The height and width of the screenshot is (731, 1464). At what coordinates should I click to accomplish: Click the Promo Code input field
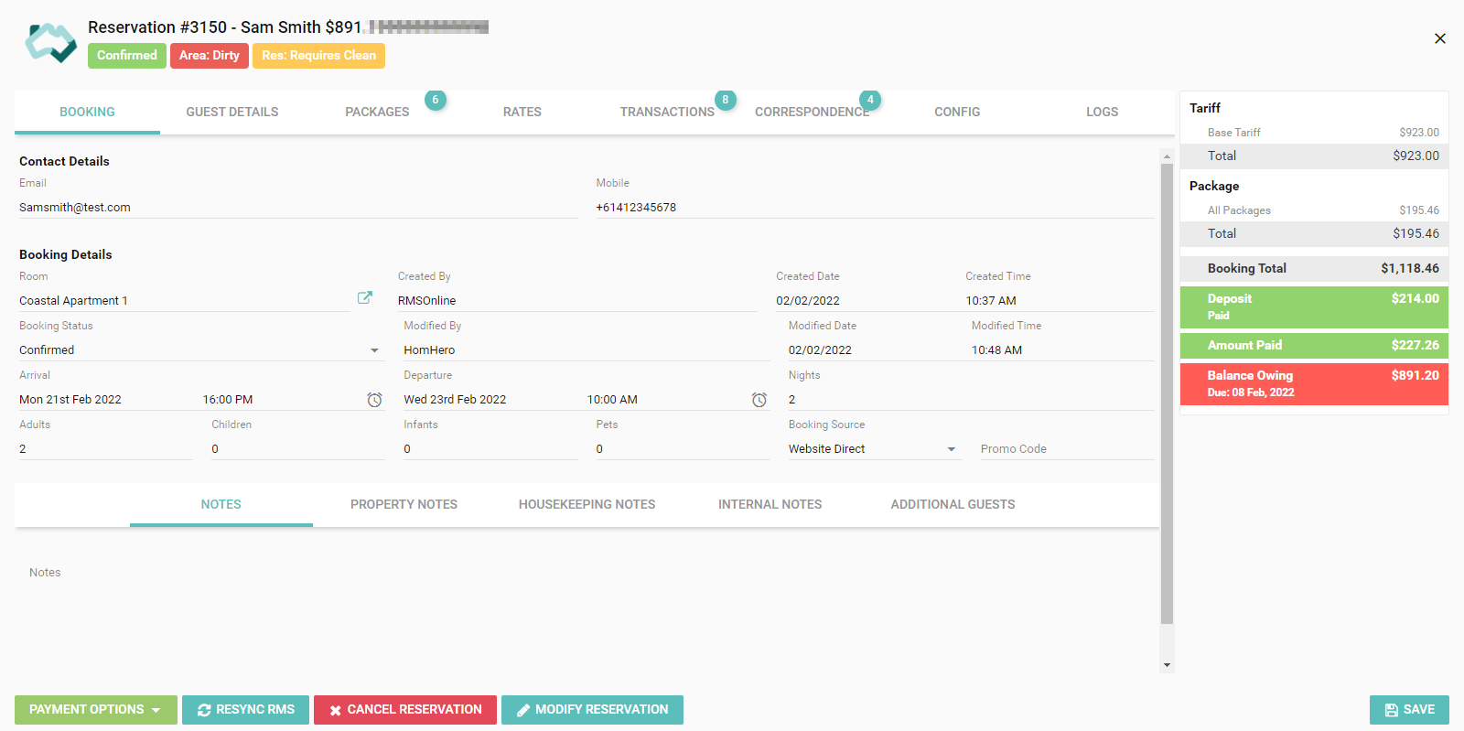tap(1065, 449)
